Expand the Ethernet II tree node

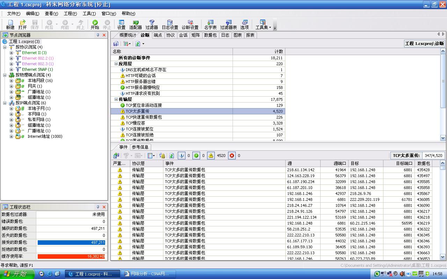12,53
